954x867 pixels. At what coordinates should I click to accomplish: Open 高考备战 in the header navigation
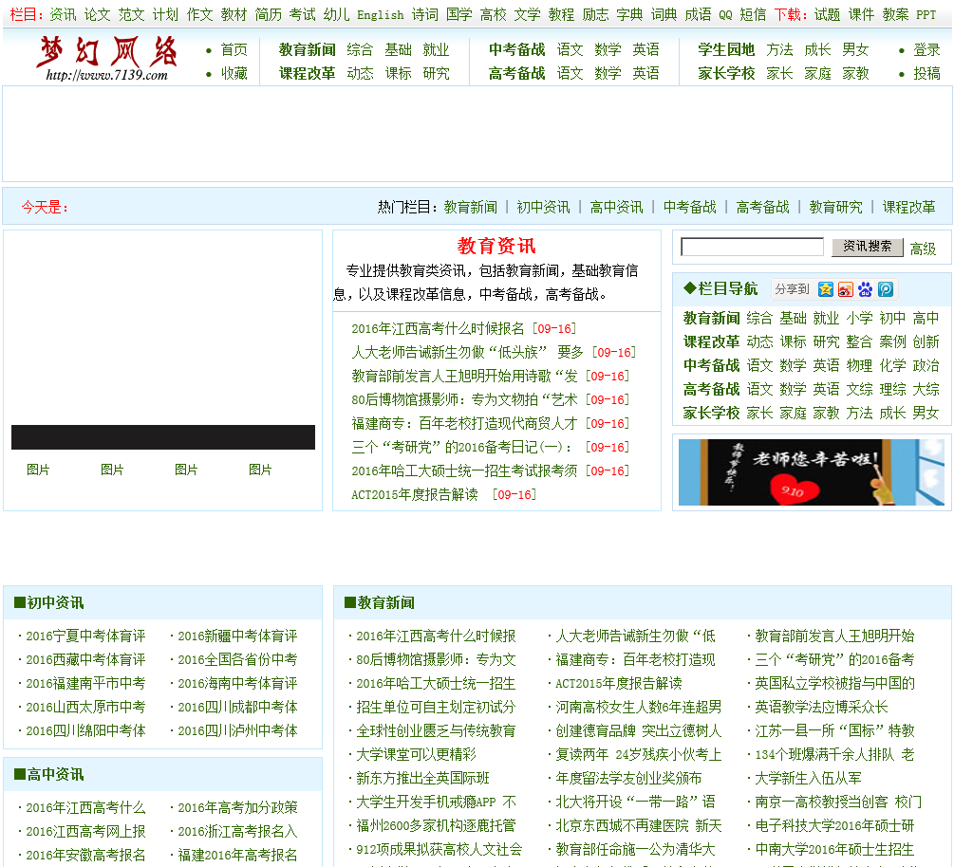tap(516, 74)
